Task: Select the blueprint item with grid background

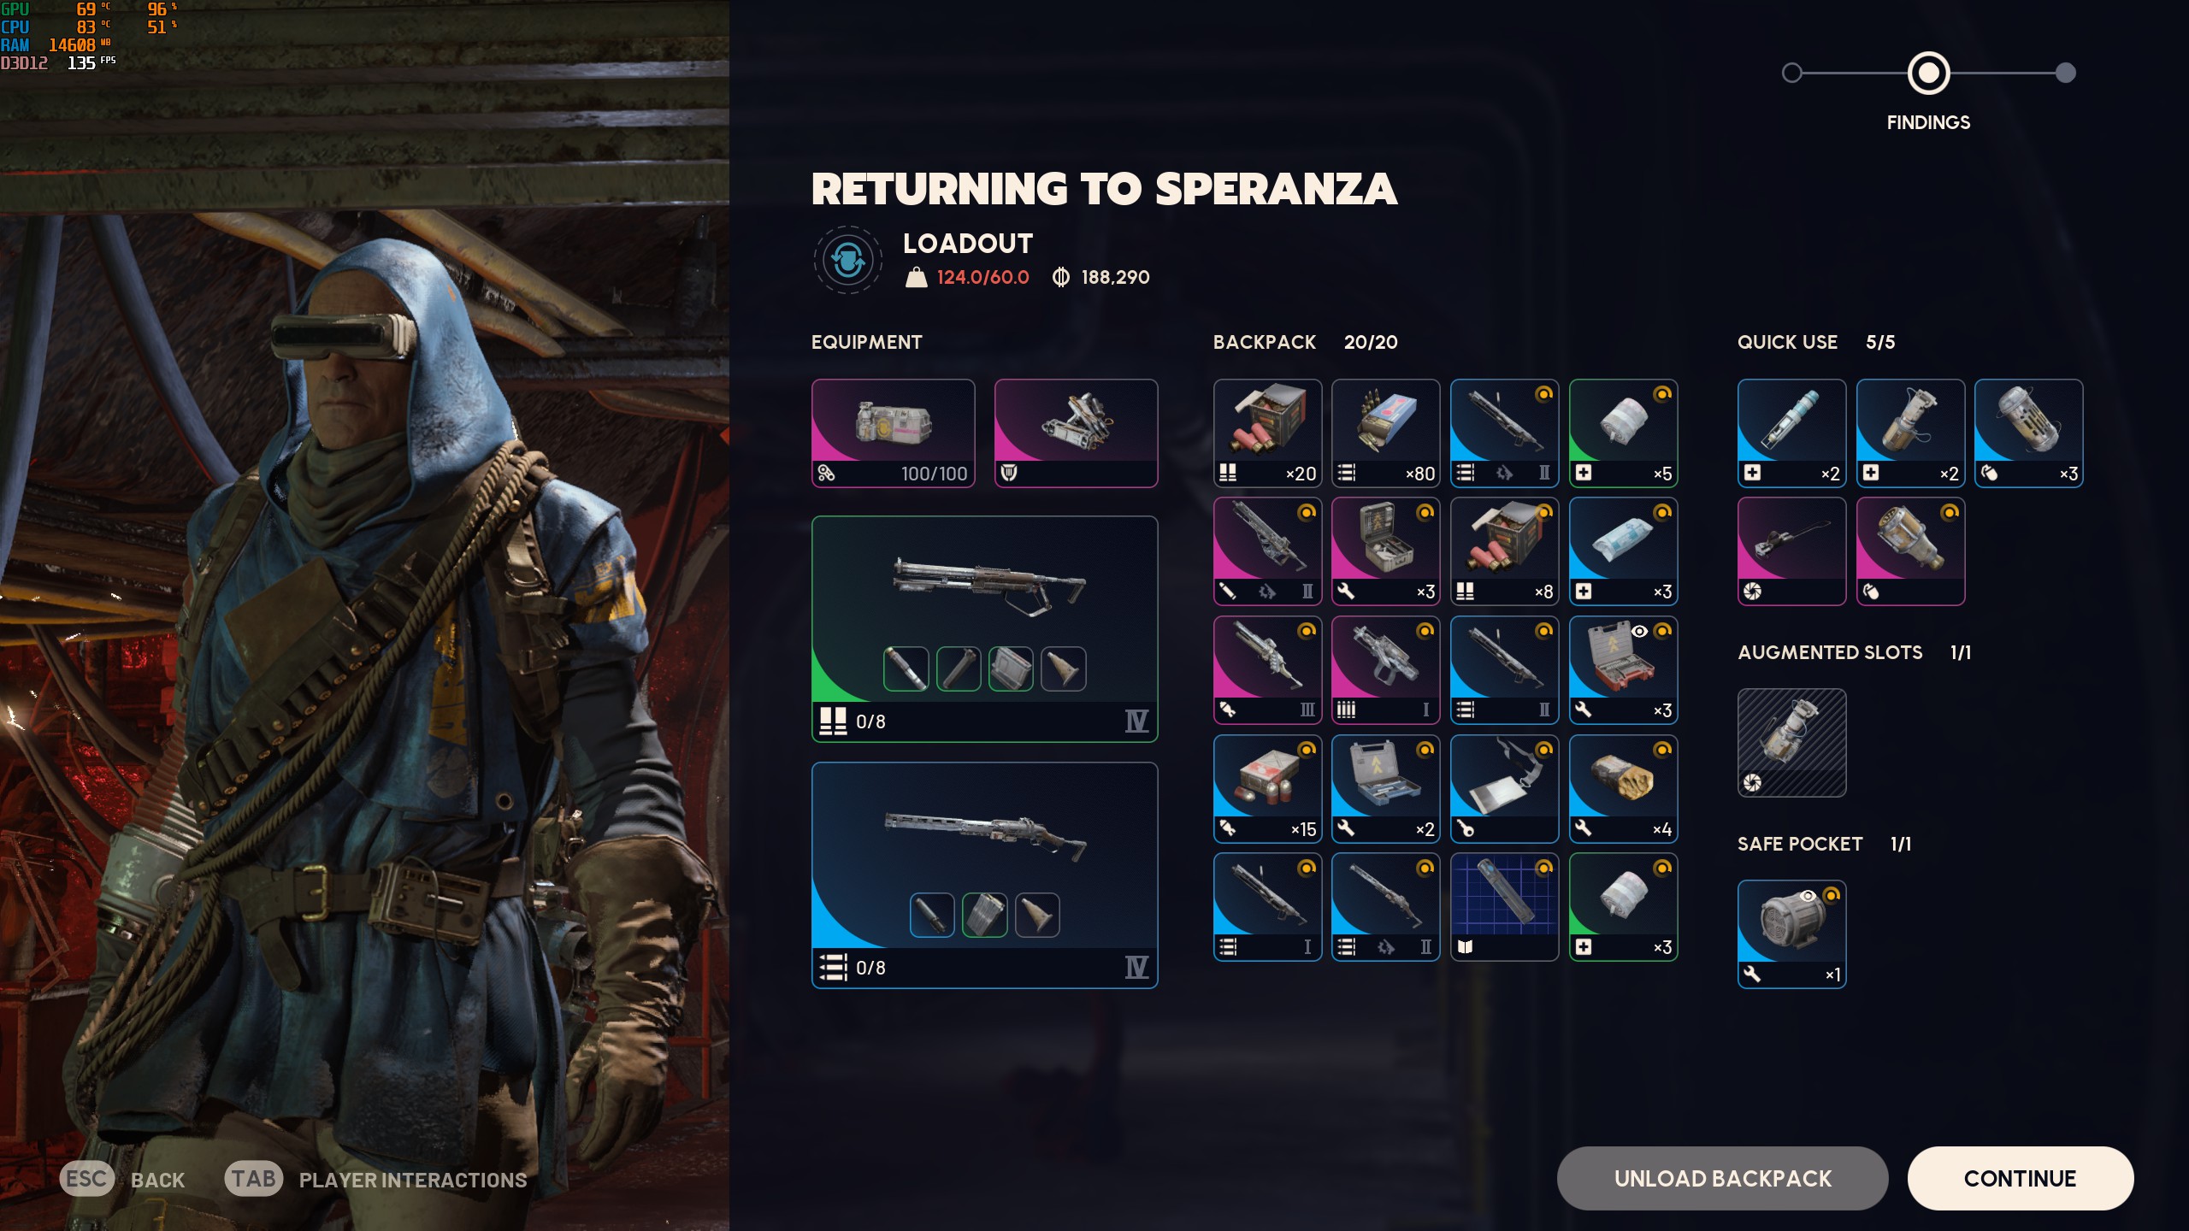Action: 1504,907
